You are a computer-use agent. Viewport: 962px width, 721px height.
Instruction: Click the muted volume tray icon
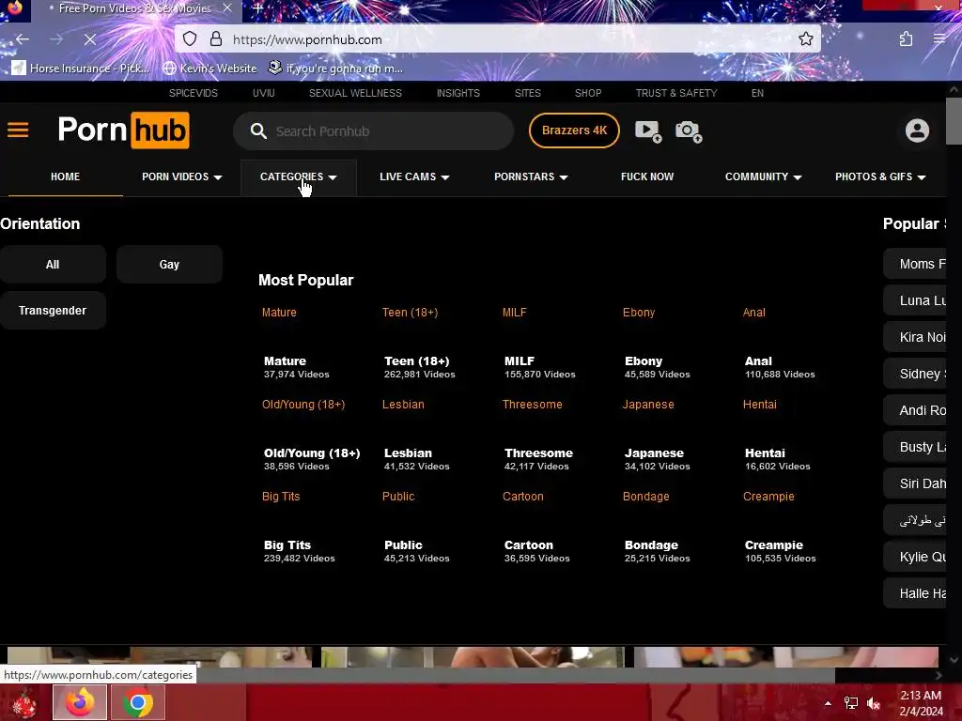coord(874,703)
